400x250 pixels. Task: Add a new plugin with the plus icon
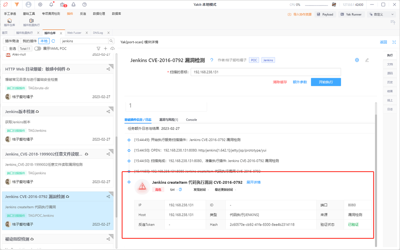tap(106, 48)
